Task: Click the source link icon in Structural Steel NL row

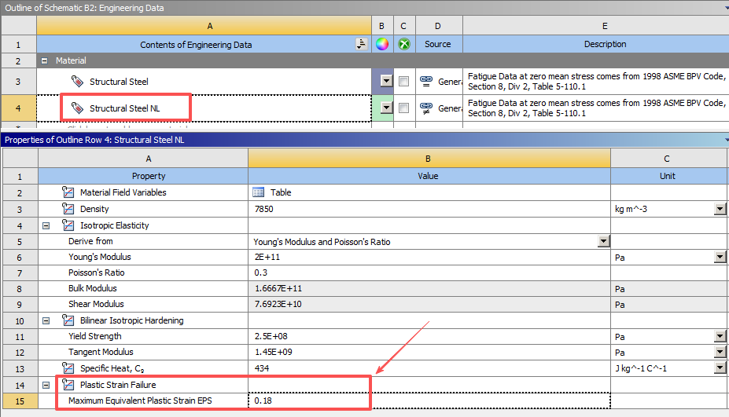Action: (x=426, y=108)
